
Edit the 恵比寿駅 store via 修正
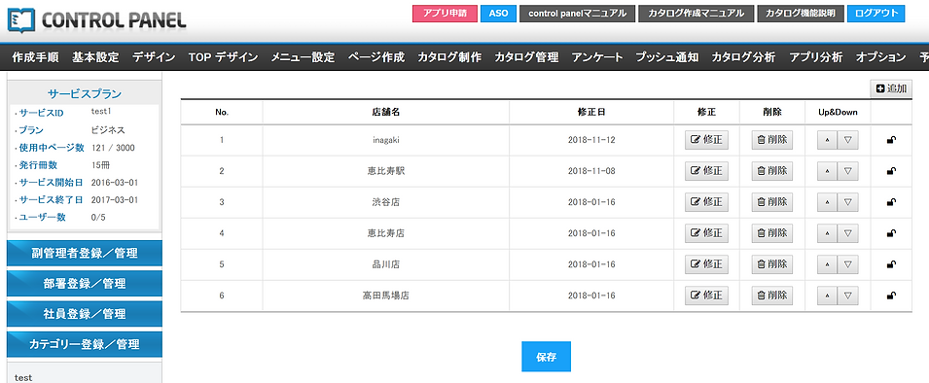pyautogui.click(x=706, y=171)
